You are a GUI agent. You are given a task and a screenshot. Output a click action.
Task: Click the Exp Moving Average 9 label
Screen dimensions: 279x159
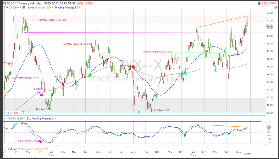point(40,118)
